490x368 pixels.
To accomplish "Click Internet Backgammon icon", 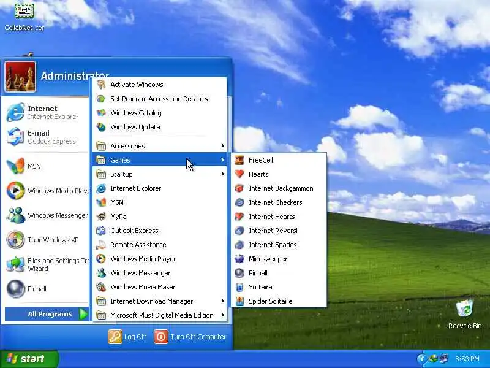I will (239, 188).
